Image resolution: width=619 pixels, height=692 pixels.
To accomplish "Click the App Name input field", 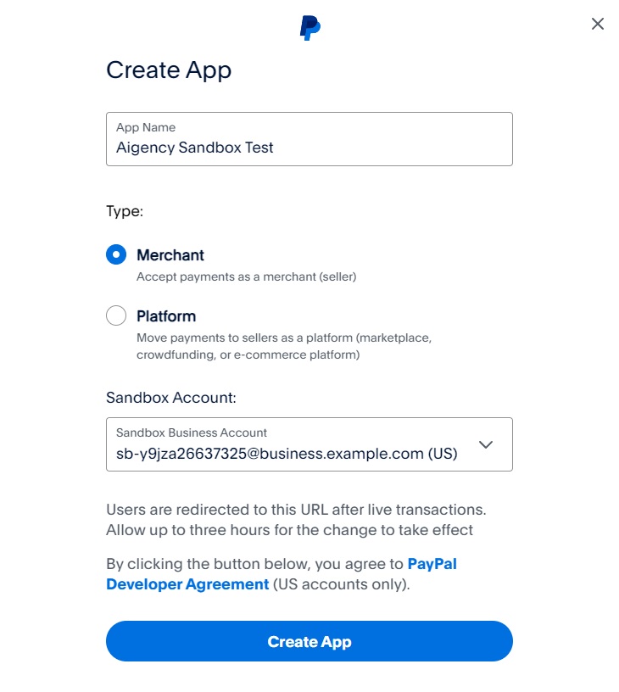I will 309,139.
